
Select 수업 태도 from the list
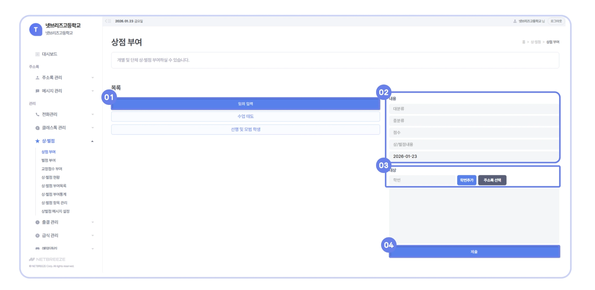[245, 116]
